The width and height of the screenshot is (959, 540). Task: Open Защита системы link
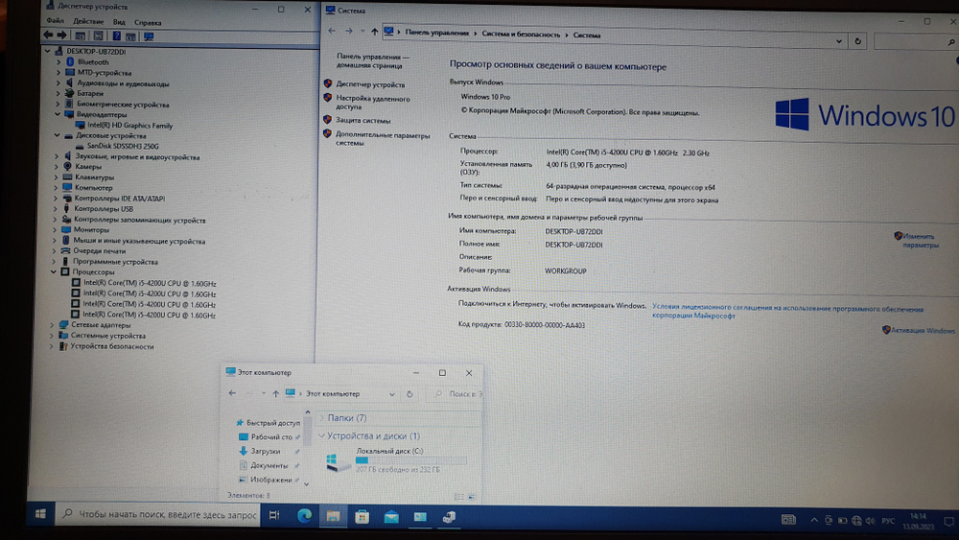363,121
